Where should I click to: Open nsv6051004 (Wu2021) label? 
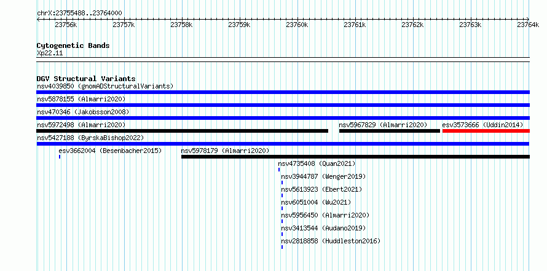pos(316,202)
